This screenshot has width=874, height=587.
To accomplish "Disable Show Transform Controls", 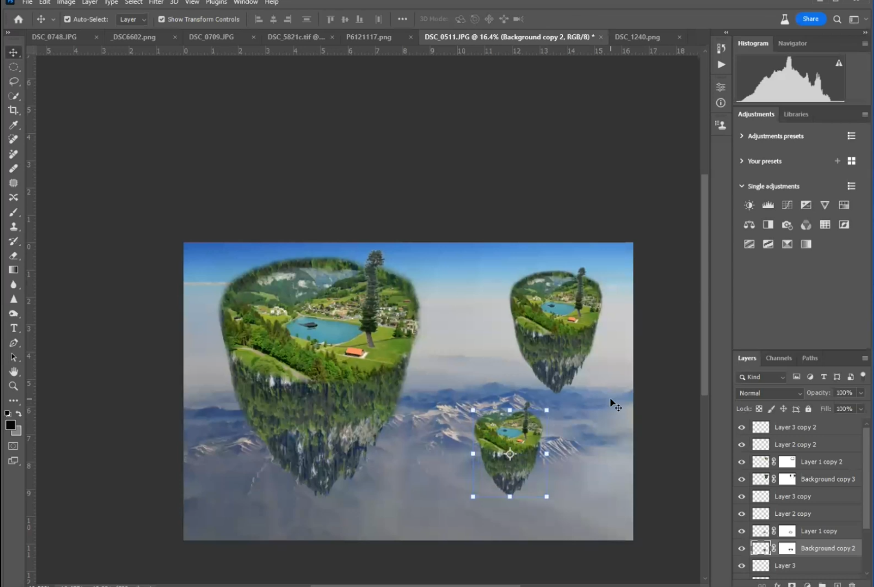I will 161,19.
